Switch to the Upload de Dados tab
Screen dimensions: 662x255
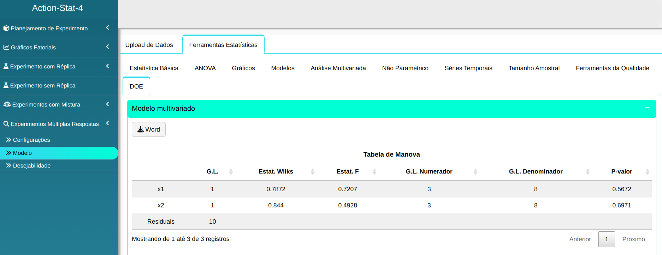click(149, 45)
